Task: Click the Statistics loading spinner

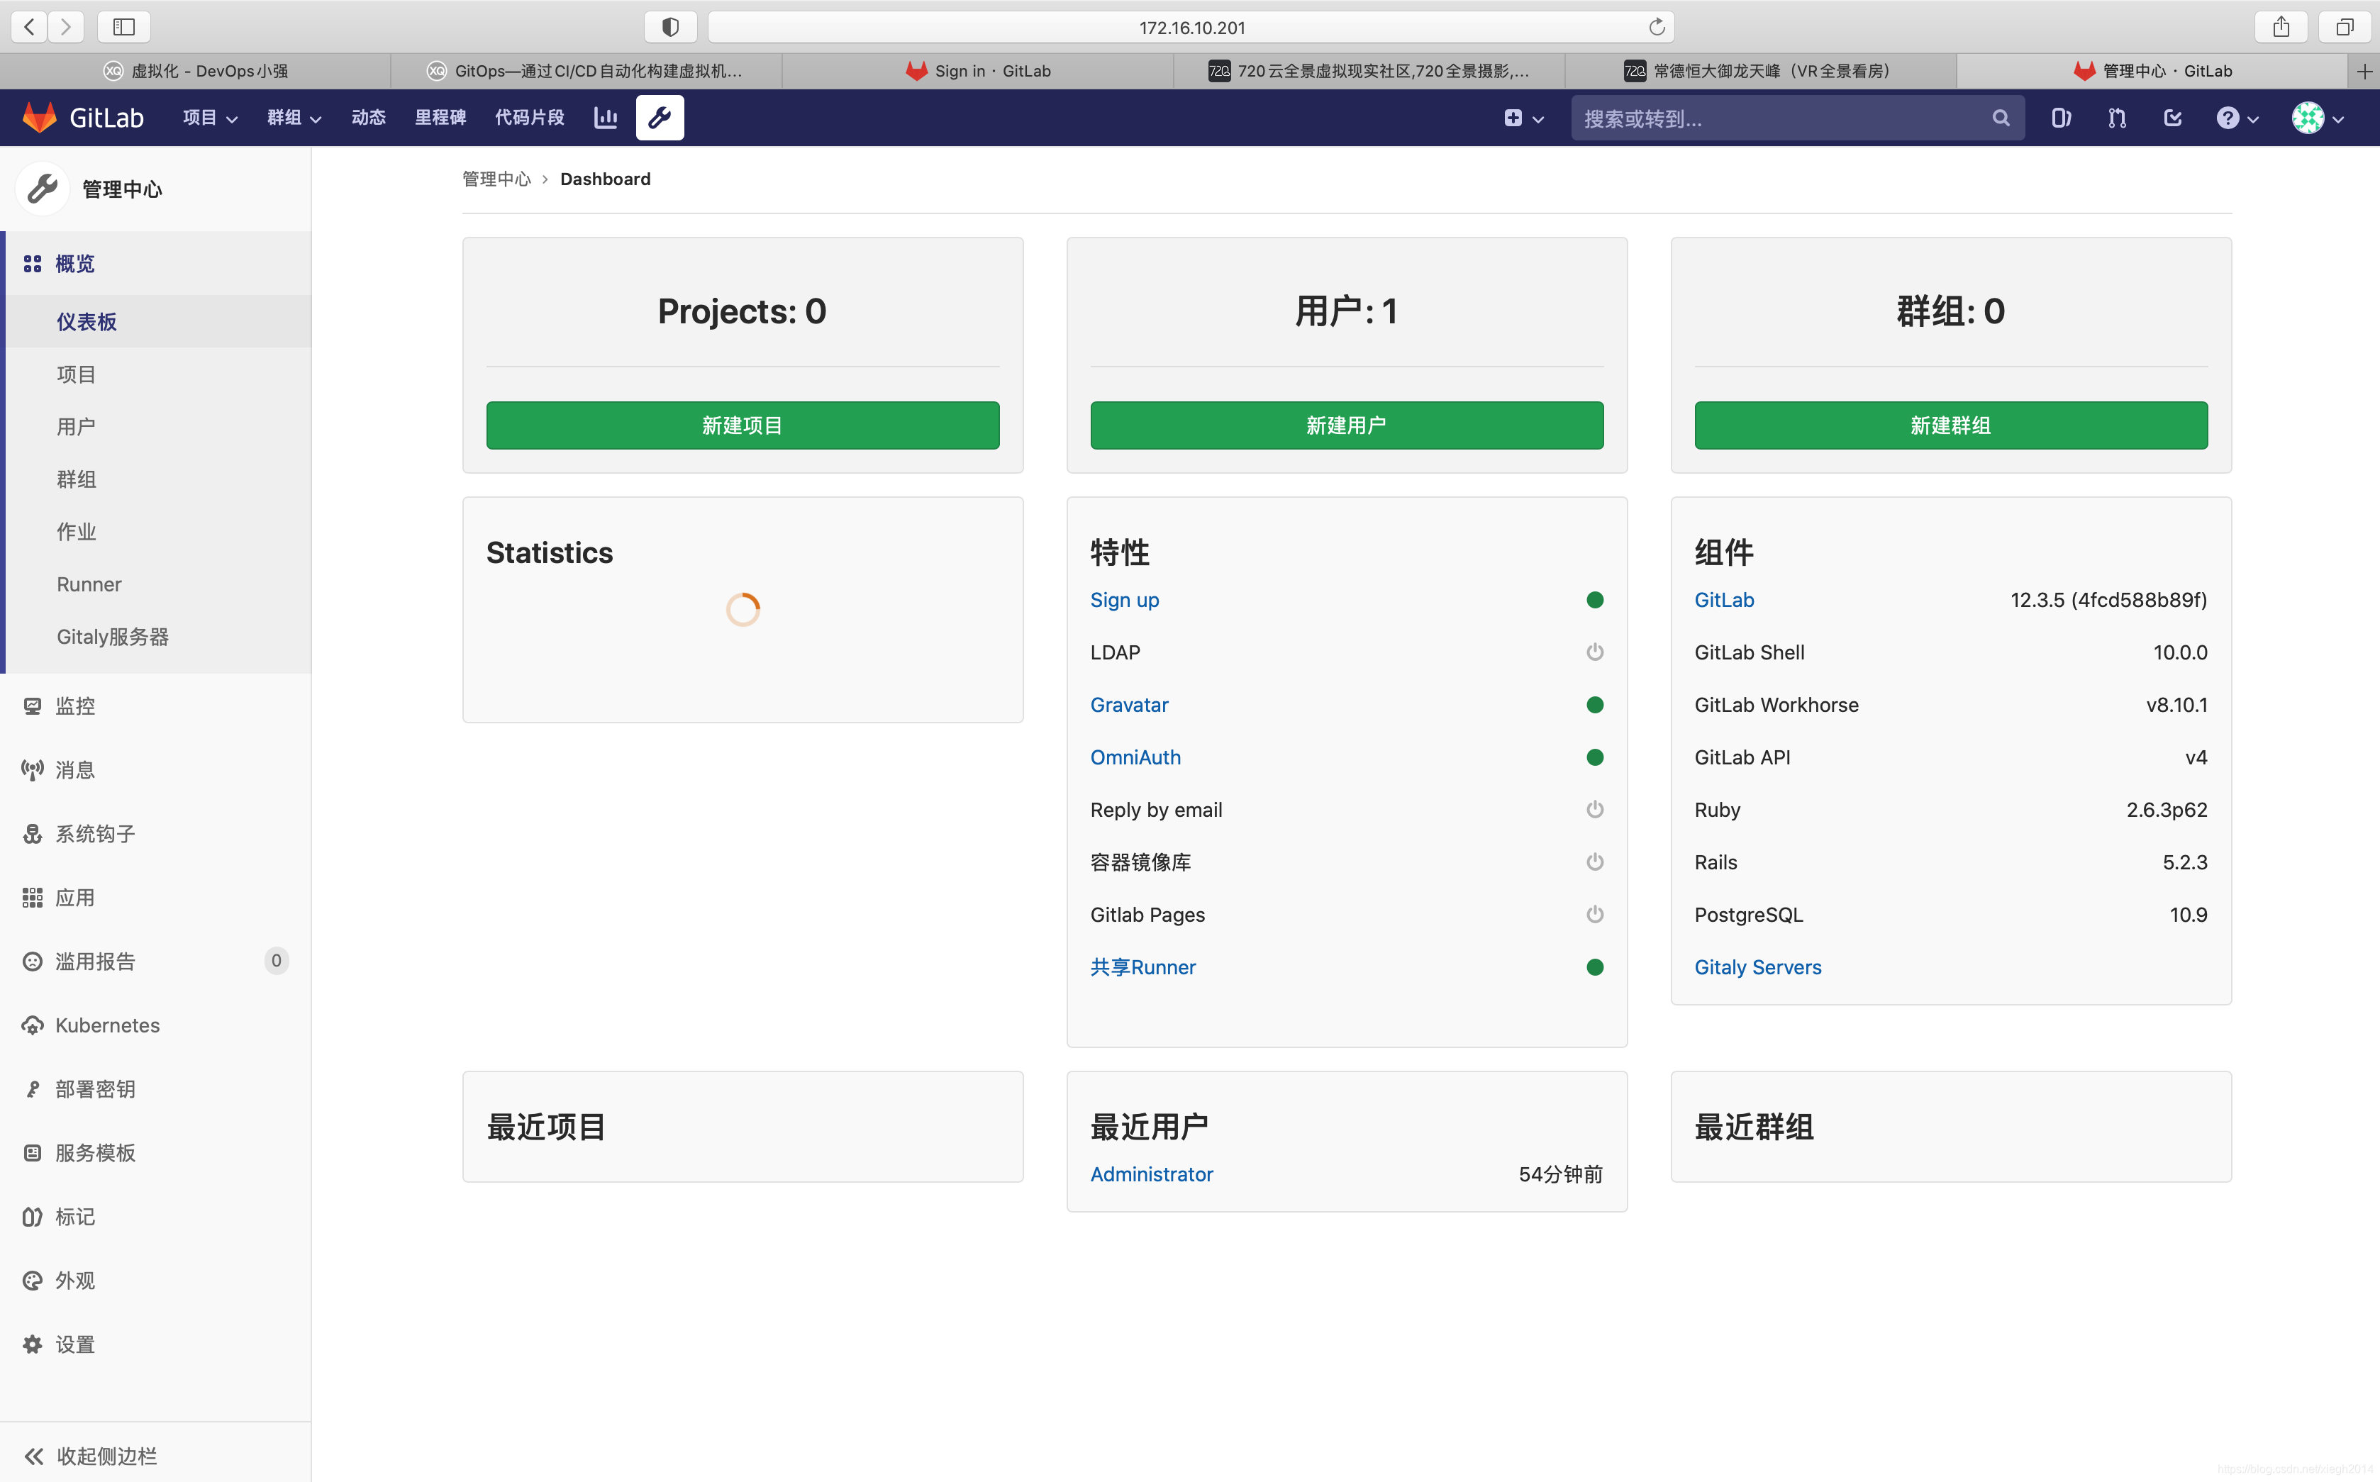Action: (x=742, y=610)
